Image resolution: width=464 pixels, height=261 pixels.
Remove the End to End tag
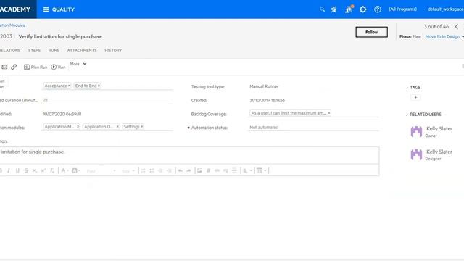pos(99,86)
